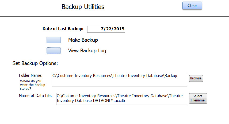Click the Backup Utilities title
Image resolution: width=229 pixels, height=124 pixels.
[83, 7]
